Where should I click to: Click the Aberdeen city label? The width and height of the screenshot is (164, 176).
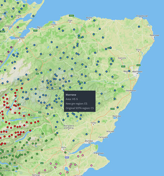pos(137,71)
